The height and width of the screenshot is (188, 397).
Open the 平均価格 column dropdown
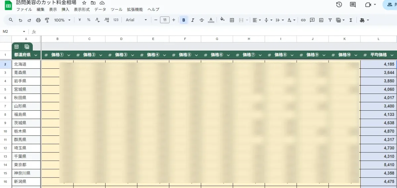point(392,55)
